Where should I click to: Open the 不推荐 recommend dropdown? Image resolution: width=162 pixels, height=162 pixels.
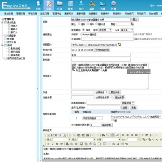coord(105,30)
